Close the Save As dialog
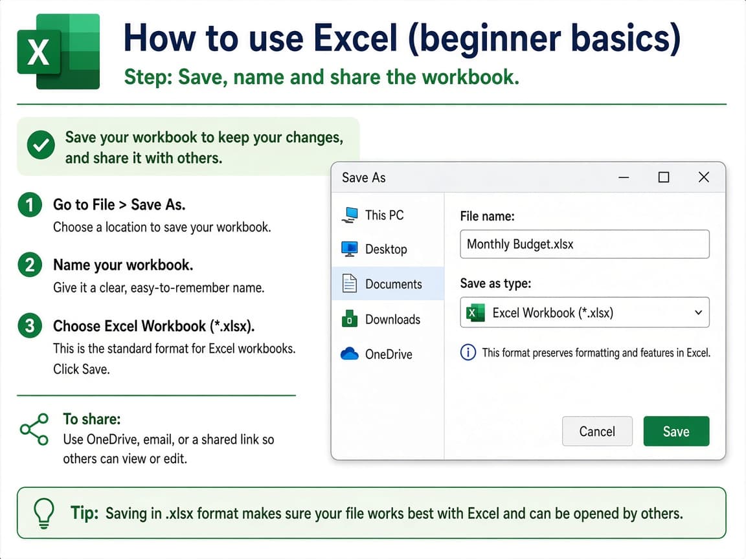The image size is (746, 559). (704, 177)
